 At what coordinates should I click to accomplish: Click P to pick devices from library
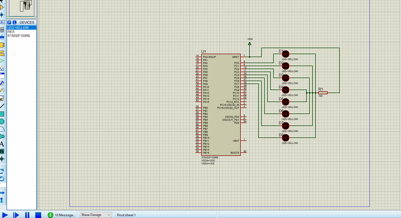[9, 22]
